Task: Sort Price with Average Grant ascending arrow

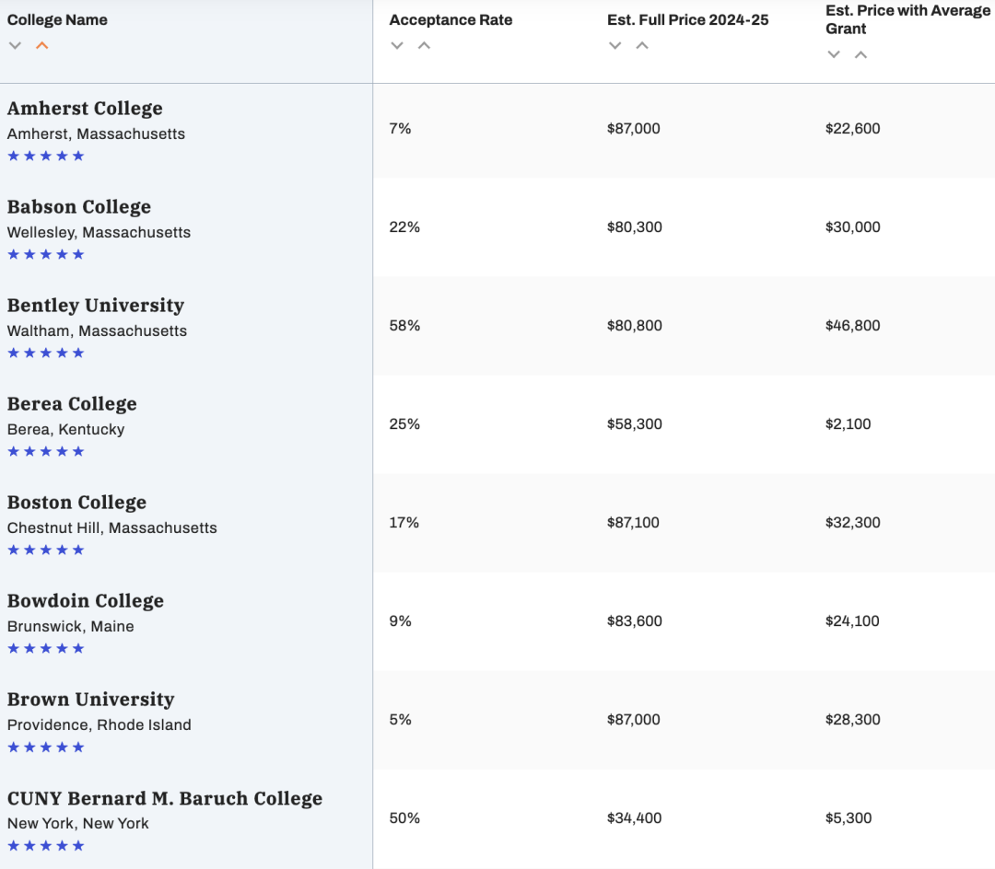Action: (861, 54)
